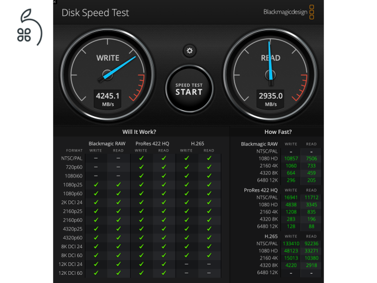This screenshot has width=377, height=283.
Task: Click H.265 write checkmark for 8K DCI 60
Action: tap(186, 255)
